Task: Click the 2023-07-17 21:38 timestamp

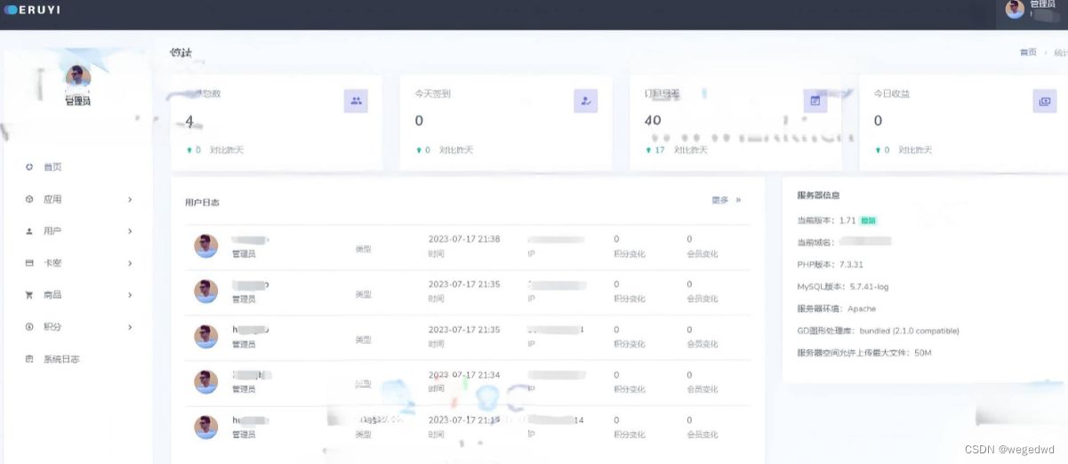Action: pos(464,239)
